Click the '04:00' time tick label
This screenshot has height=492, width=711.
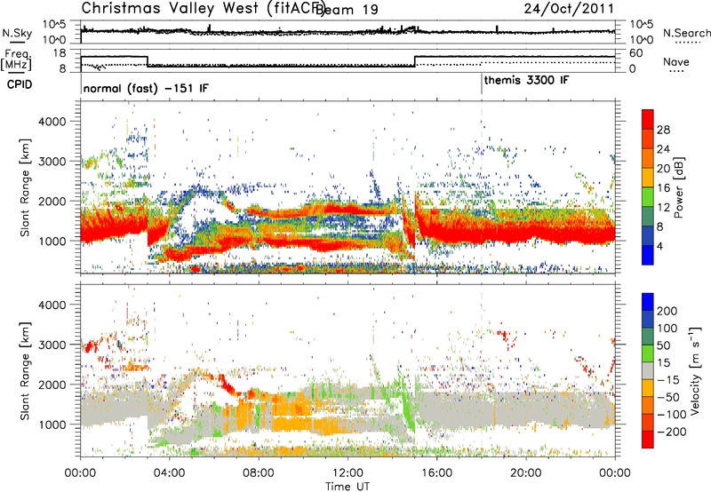[169, 473]
